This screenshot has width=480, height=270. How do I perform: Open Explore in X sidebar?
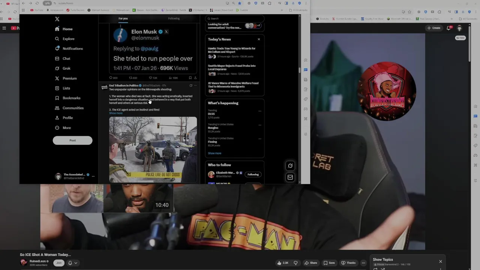[x=64, y=39]
